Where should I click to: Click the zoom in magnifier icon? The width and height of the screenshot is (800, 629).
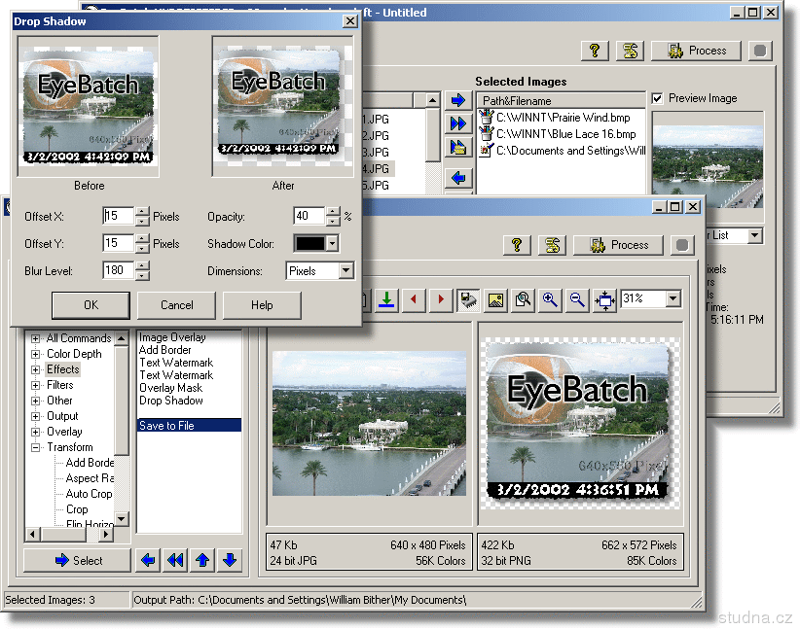551,299
